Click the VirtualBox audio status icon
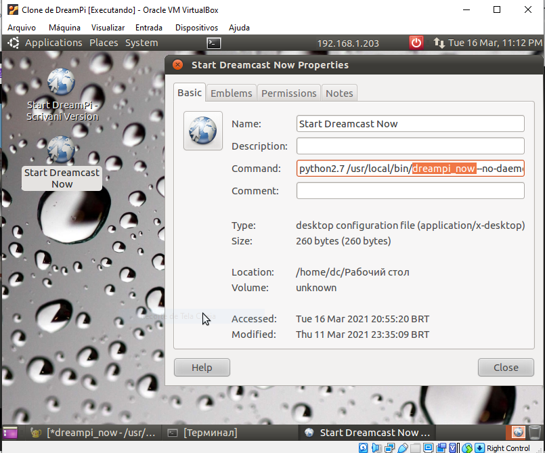 376,448
